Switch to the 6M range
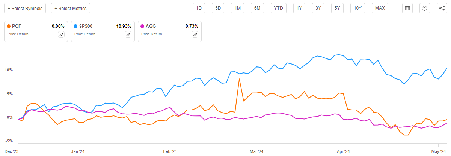 click(x=257, y=8)
